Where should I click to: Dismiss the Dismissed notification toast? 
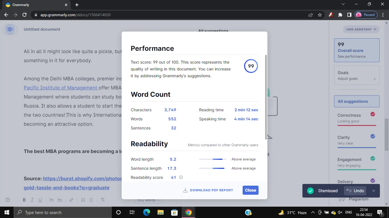tap(374, 191)
